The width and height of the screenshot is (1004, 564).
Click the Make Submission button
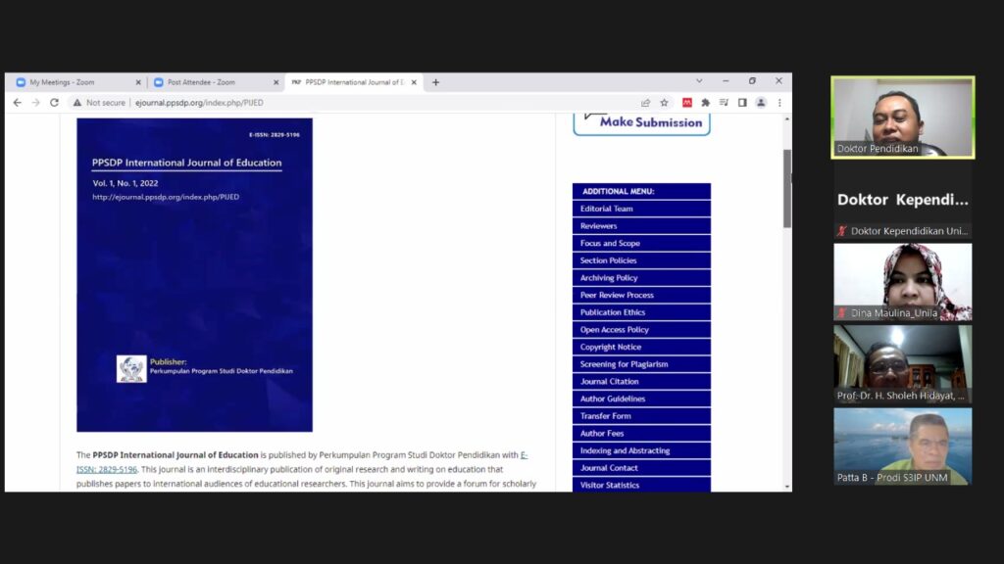pos(641,122)
